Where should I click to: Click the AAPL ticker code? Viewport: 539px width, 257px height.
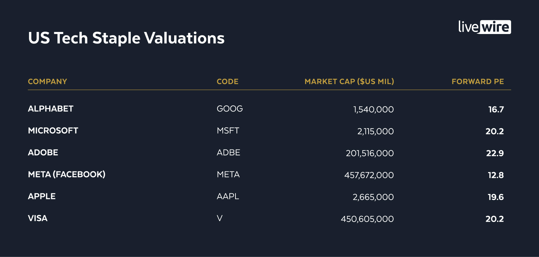click(228, 196)
